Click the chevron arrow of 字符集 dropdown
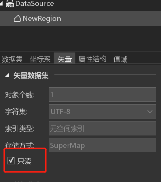161x182 pixels. [150, 112]
